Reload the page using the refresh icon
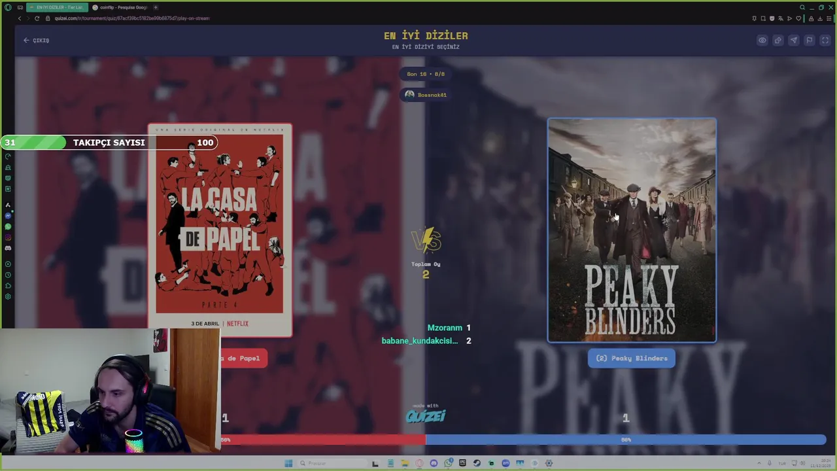 pos(37,18)
